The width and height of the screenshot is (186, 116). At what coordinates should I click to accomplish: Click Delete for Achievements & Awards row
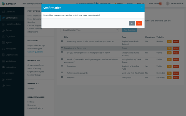click(176, 73)
